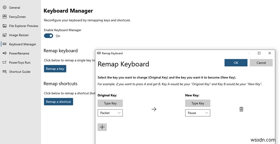The width and height of the screenshot is (280, 144).
Task: Open Shortcut Guide settings
Action: 20,72
